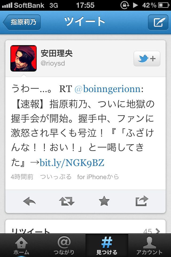Open the bit.ly/NGK9BZ link
This screenshot has width=171, height=257.
point(72,162)
